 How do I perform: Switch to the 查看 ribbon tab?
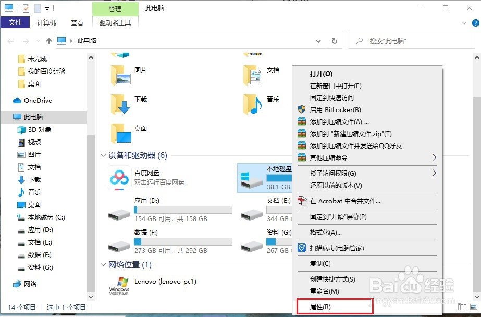77,22
